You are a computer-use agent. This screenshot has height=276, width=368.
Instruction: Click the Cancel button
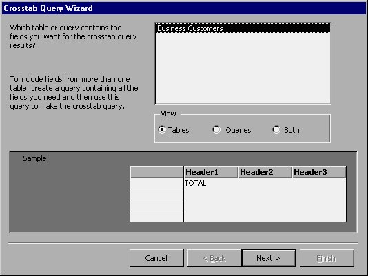click(x=156, y=258)
